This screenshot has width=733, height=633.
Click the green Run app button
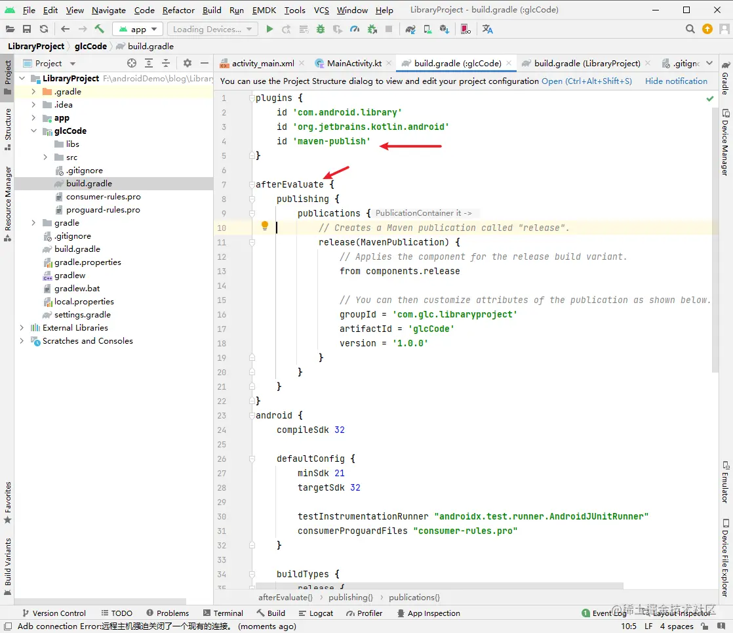[269, 29]
